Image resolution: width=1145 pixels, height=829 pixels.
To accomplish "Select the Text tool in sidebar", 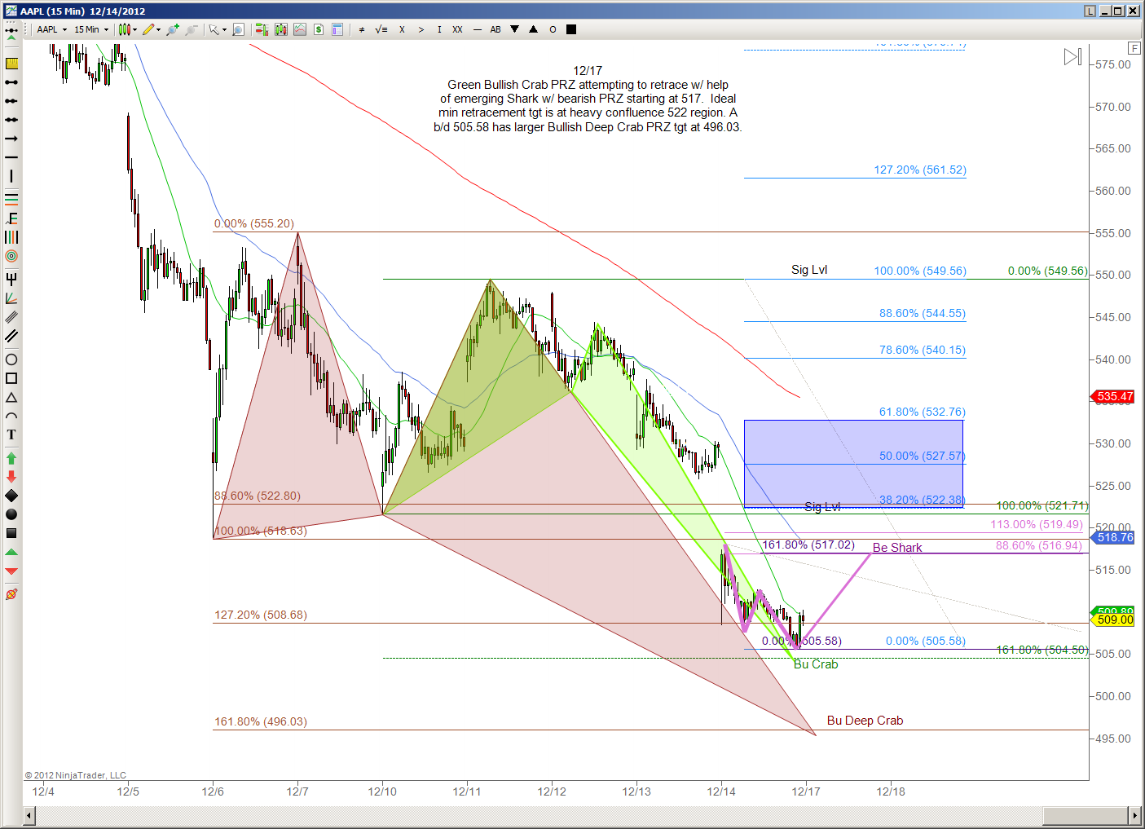I will [x=11, y=434].
